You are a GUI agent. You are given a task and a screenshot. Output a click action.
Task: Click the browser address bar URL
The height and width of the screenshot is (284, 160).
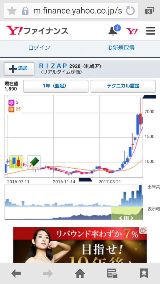point(78,11)
